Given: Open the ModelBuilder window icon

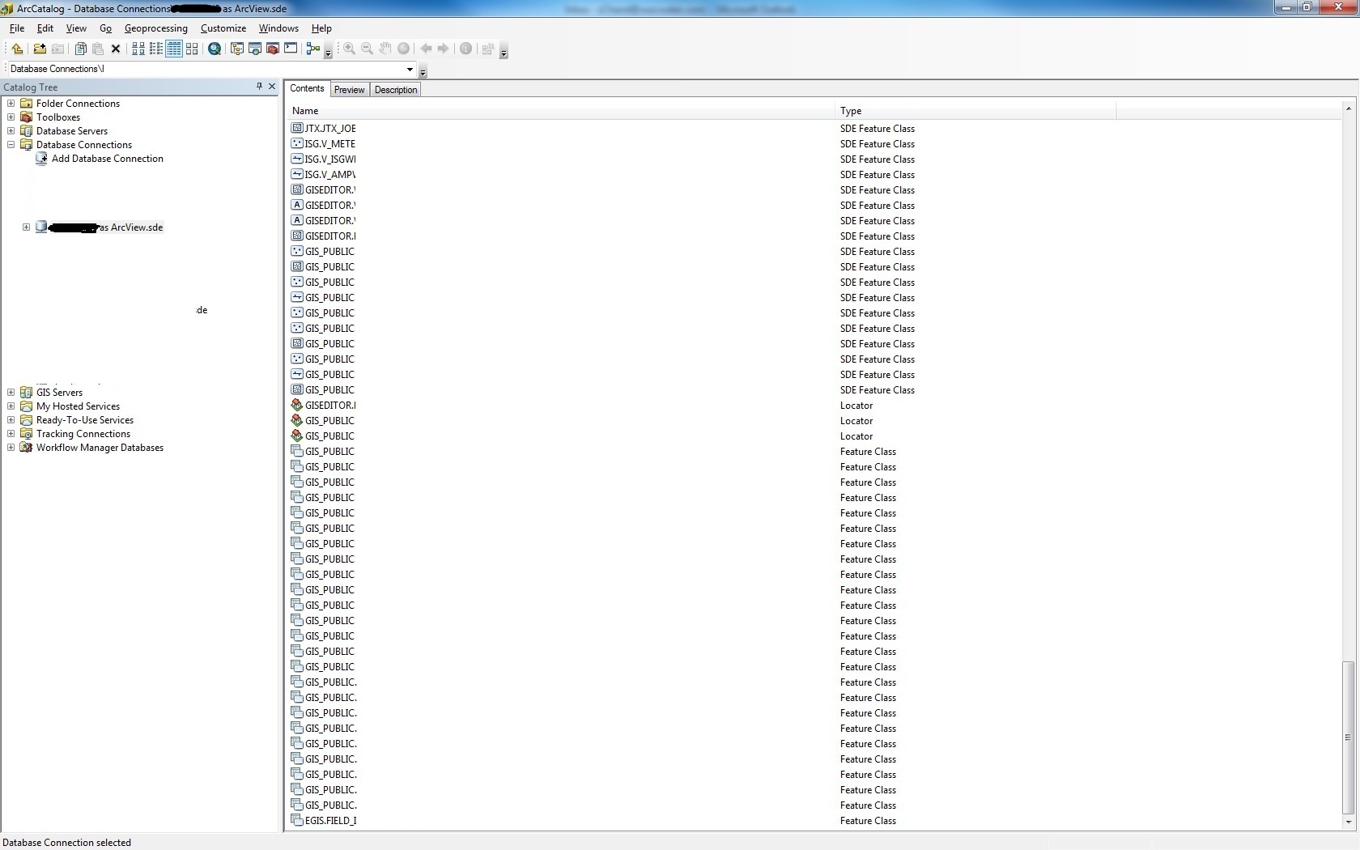Looking at the screenshot, I should coord(313,49).
